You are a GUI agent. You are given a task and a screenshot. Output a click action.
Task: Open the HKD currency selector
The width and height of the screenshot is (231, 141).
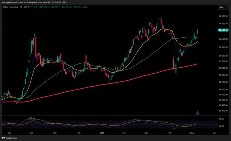[x=221, y=7]
